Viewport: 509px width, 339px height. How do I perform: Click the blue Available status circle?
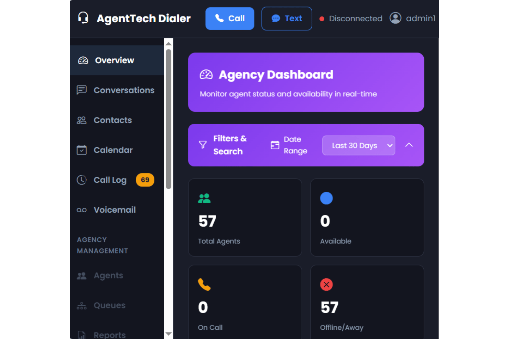tap(326, 198)
